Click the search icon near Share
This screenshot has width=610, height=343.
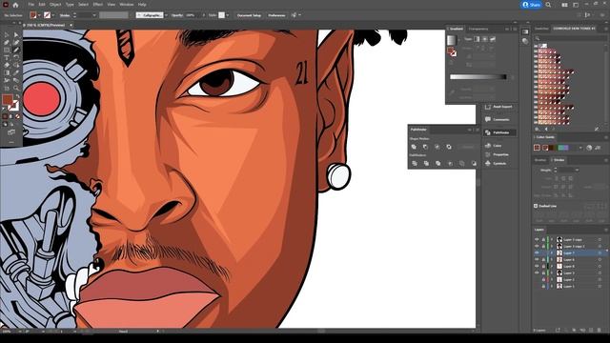[548, 5]
